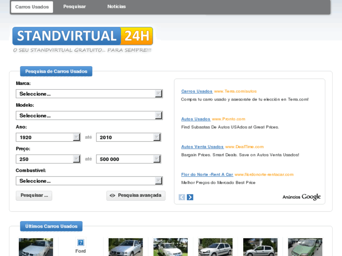Image resolution: width=342 pixels, height=256 pixels.
Task: Open the maximum Preço dropdown showing 500 000
Action: point(128,159)
